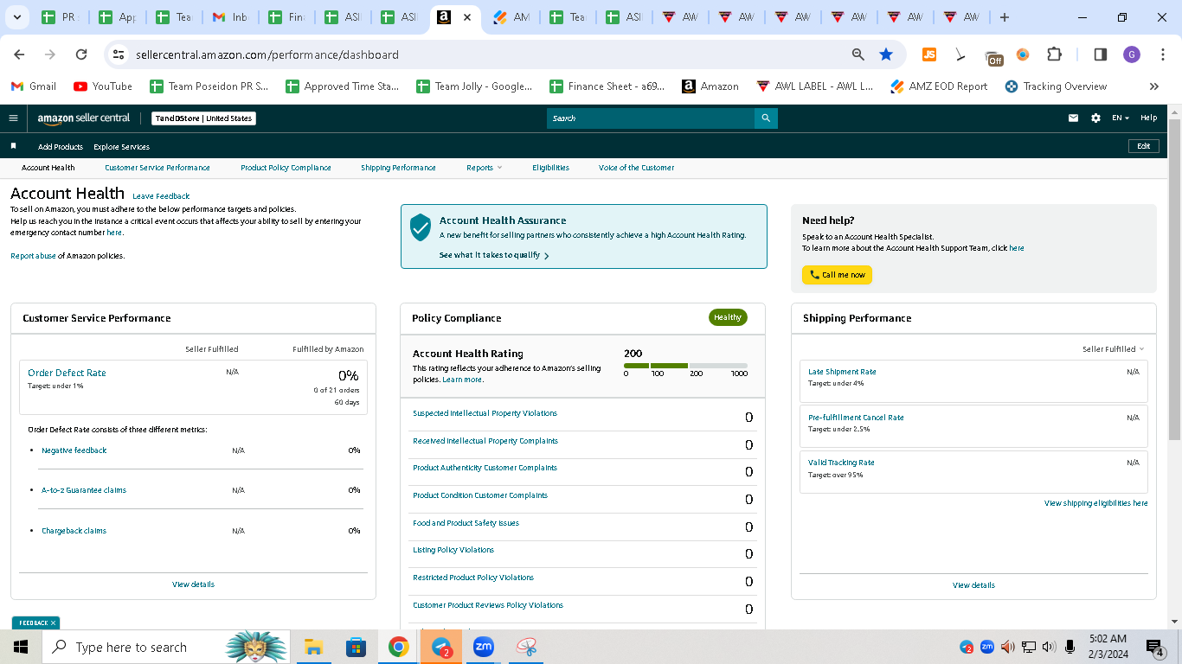This screenshot has width=1182, height=664.
Task: Click the Edit button
Action: coord(1143,146)
